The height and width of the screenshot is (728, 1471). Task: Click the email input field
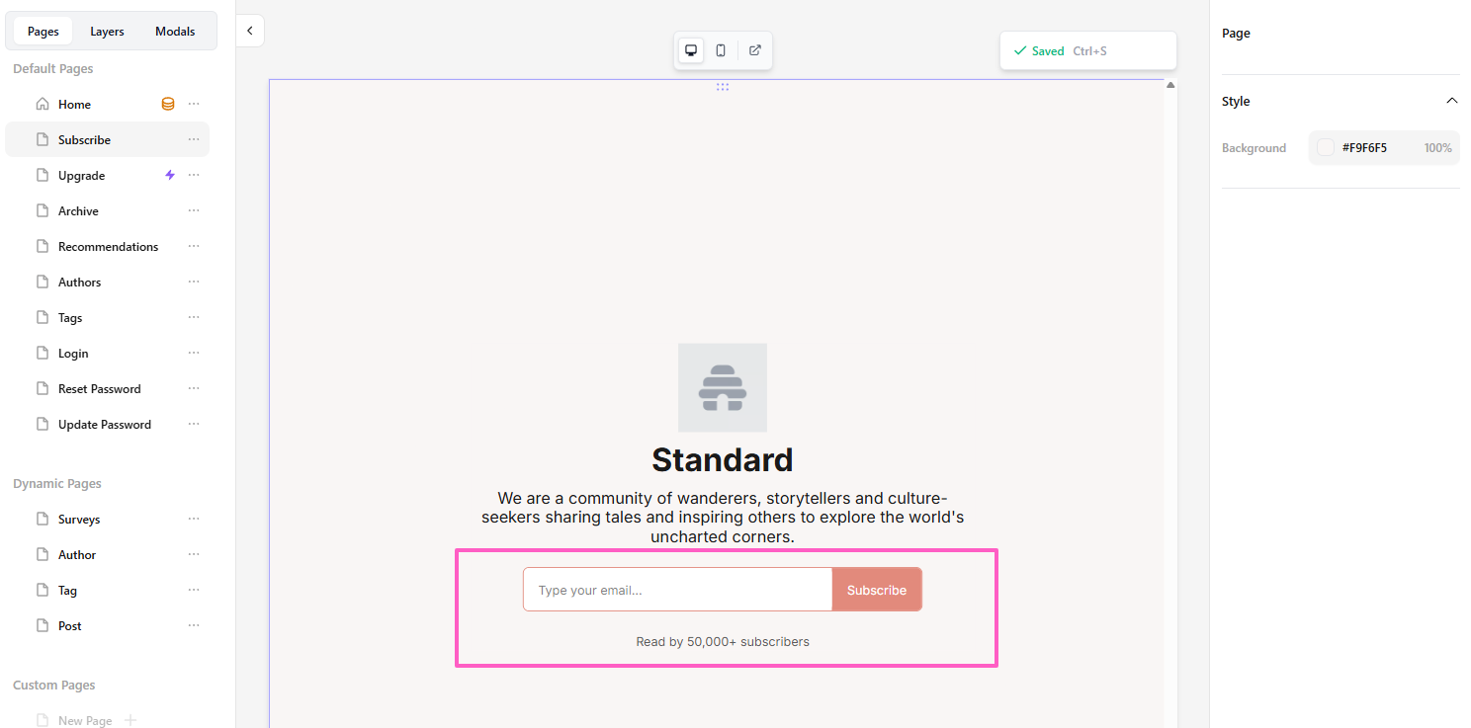pos(678,590)
